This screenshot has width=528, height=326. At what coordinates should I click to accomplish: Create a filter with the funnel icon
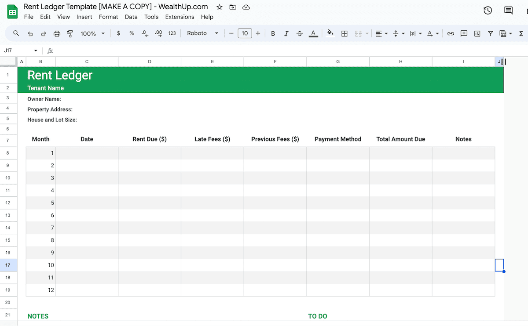coord(490,33)
